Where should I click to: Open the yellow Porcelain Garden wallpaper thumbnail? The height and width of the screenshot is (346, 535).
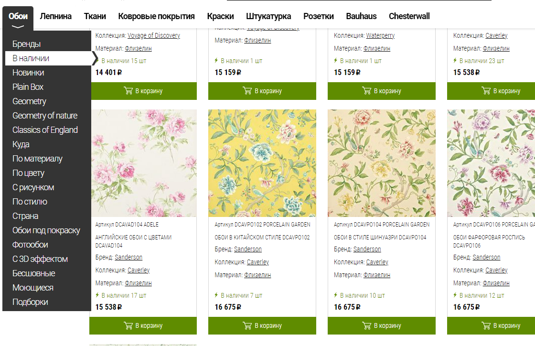click(262, 163)
